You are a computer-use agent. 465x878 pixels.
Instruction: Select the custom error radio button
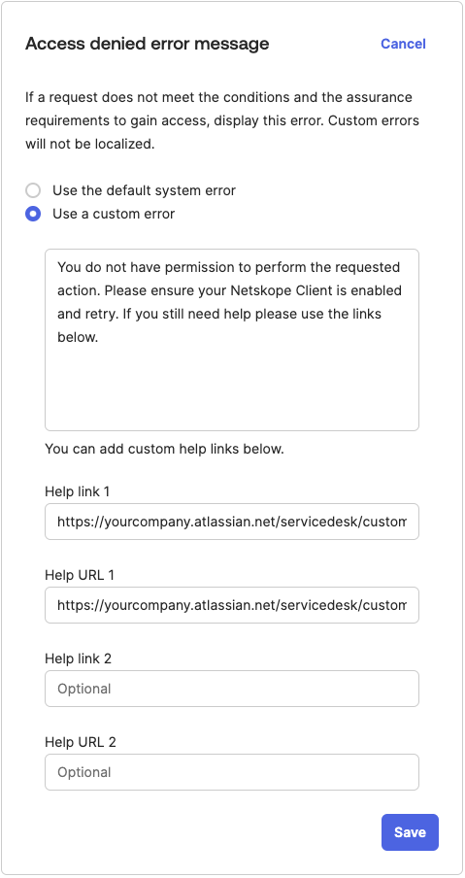(33, 214)
